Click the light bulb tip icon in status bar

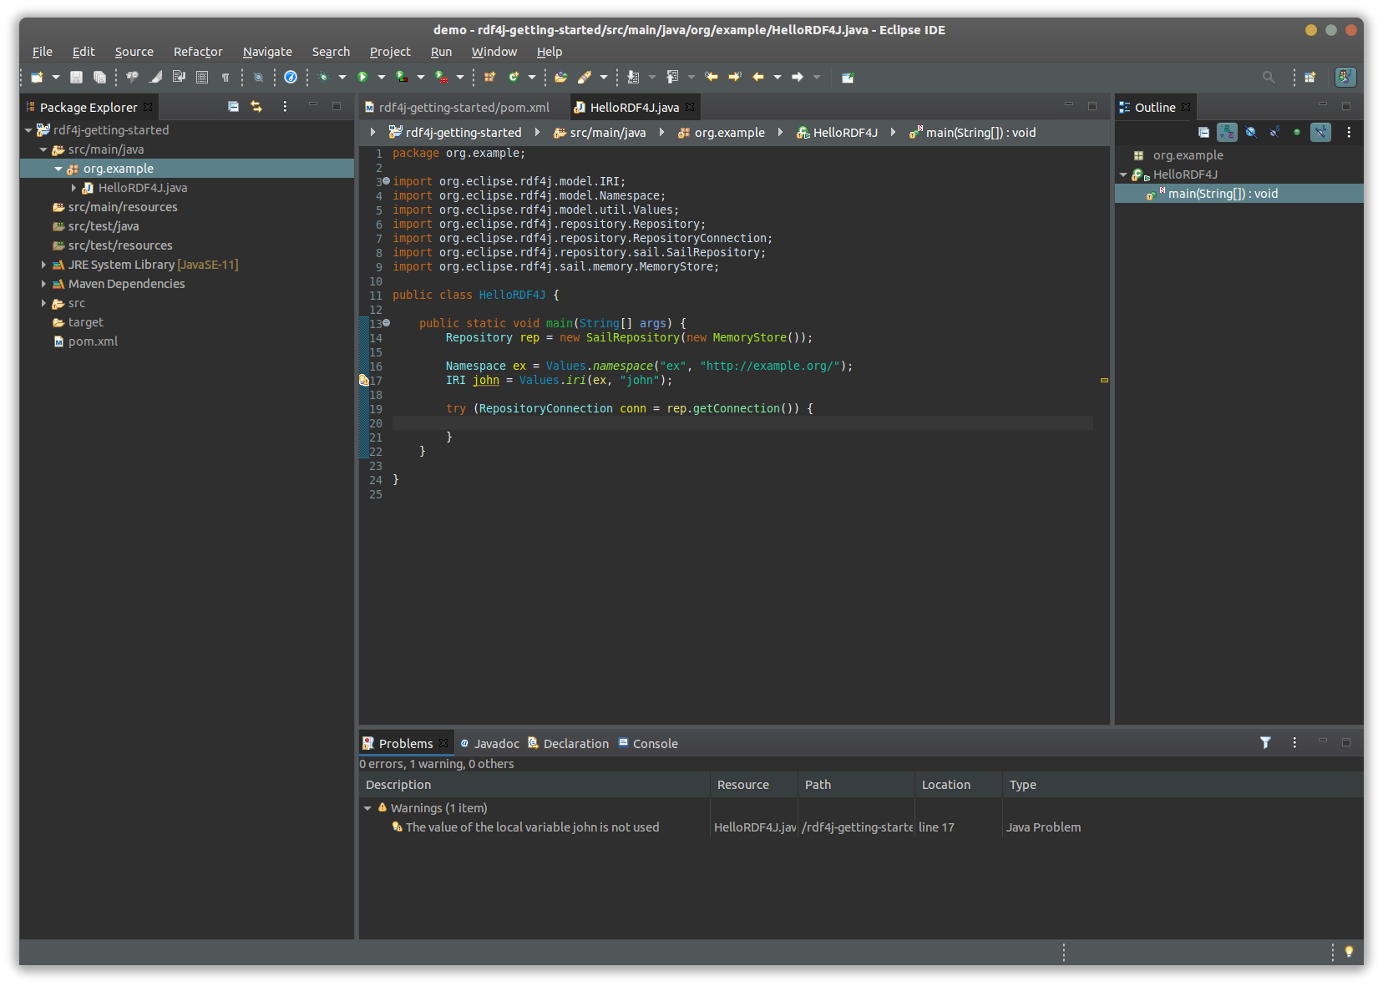click(1349, 952)
